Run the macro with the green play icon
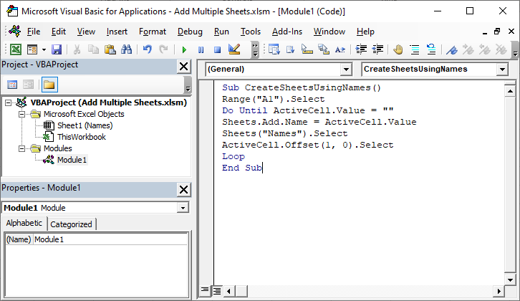This screenshot has height=301, width=520. [x=184, y=50]
